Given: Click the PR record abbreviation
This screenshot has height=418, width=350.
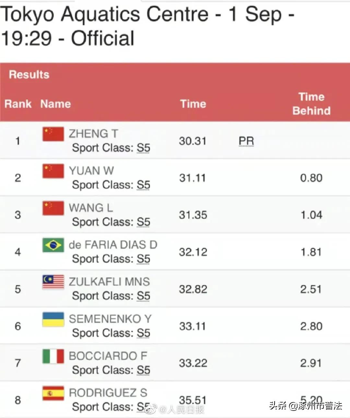Looking at the screenshot, I should (x=246, y=141).
